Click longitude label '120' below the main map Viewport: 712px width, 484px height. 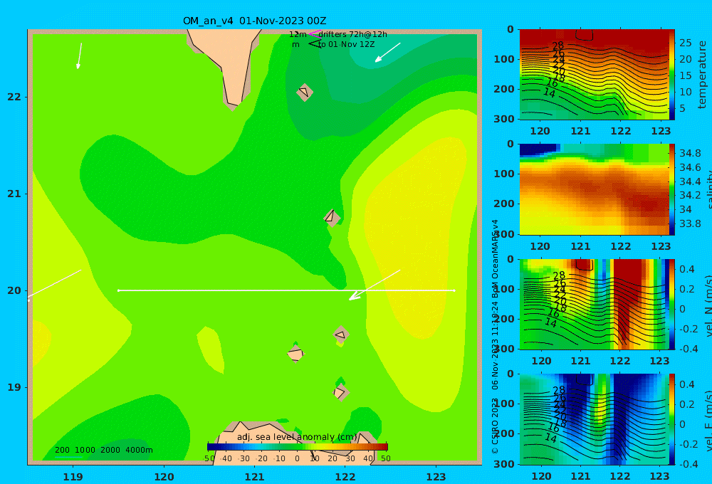pos(164,477)
